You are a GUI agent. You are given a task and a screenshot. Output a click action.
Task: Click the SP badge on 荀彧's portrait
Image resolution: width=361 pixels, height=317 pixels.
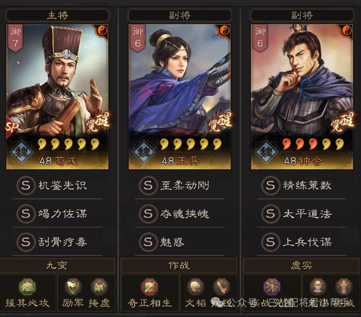point(12,126)
